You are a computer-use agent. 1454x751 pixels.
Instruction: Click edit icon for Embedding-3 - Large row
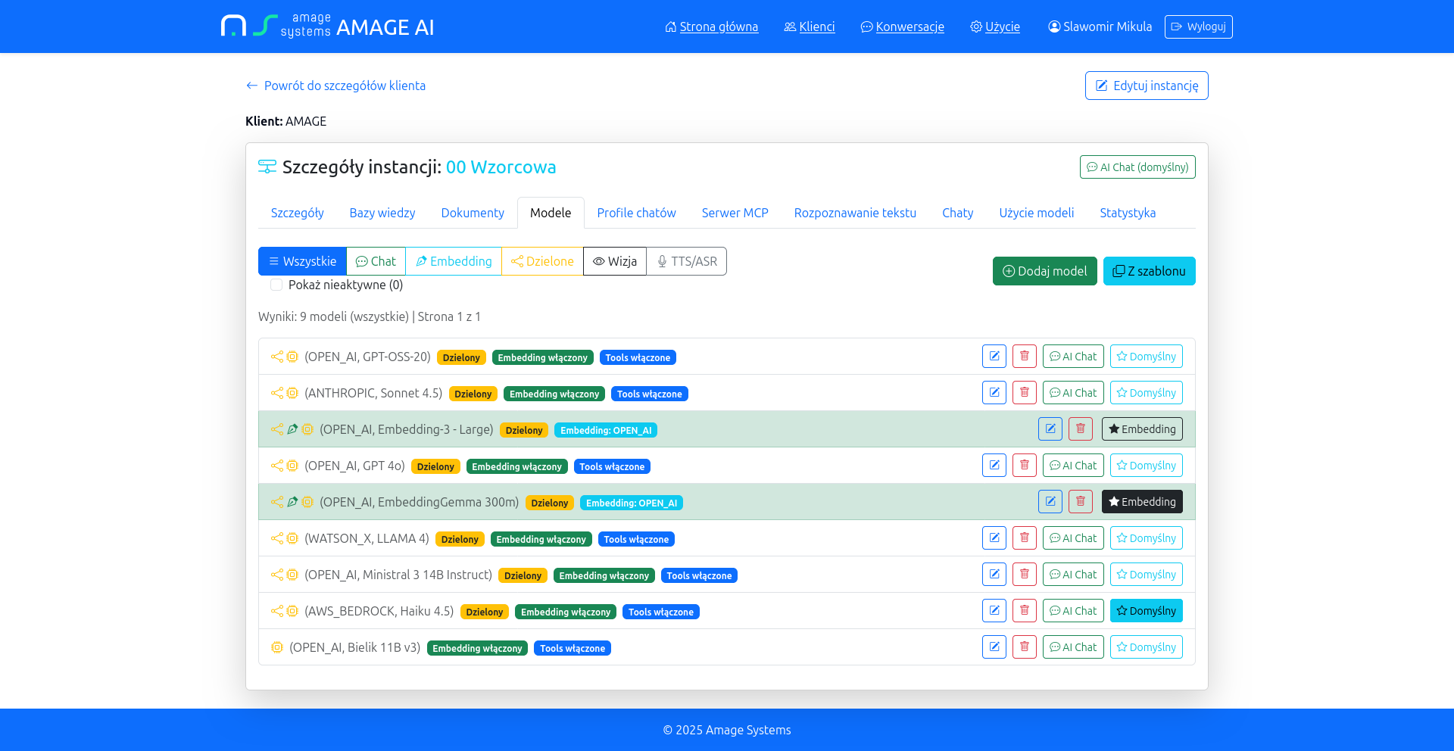[1050, 429]
